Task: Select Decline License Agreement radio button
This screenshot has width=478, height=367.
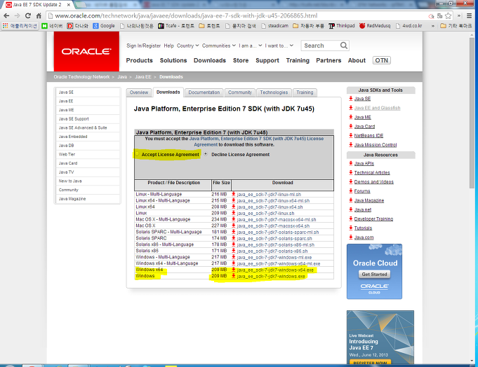Action: 206,154
